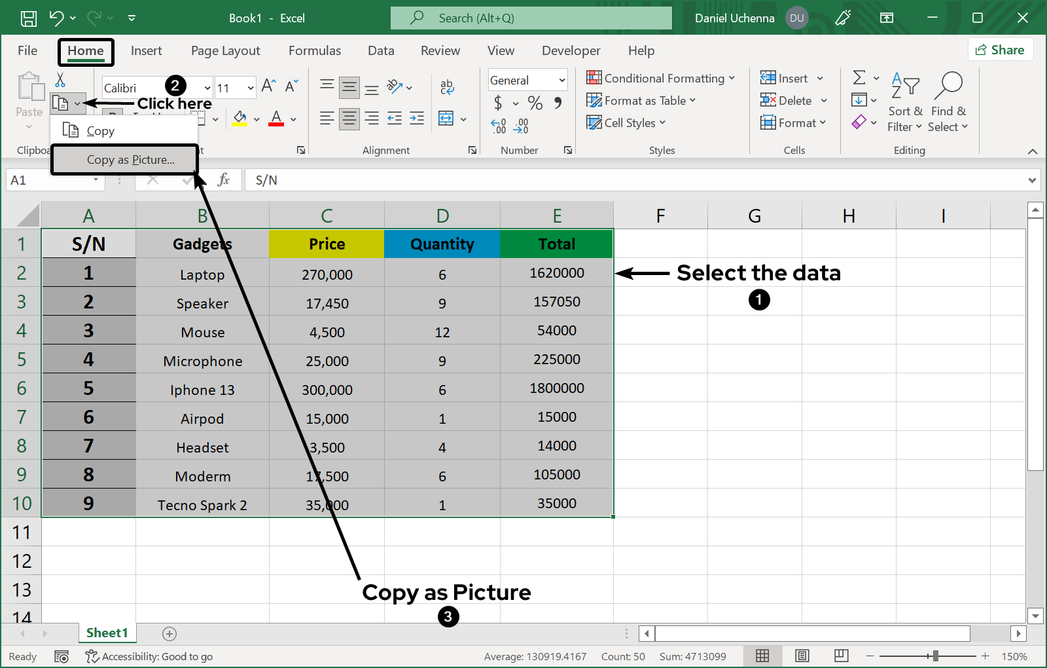
Task: Open Conditional Formatting options
Action: pyautogui.click(x=661, y=78)
